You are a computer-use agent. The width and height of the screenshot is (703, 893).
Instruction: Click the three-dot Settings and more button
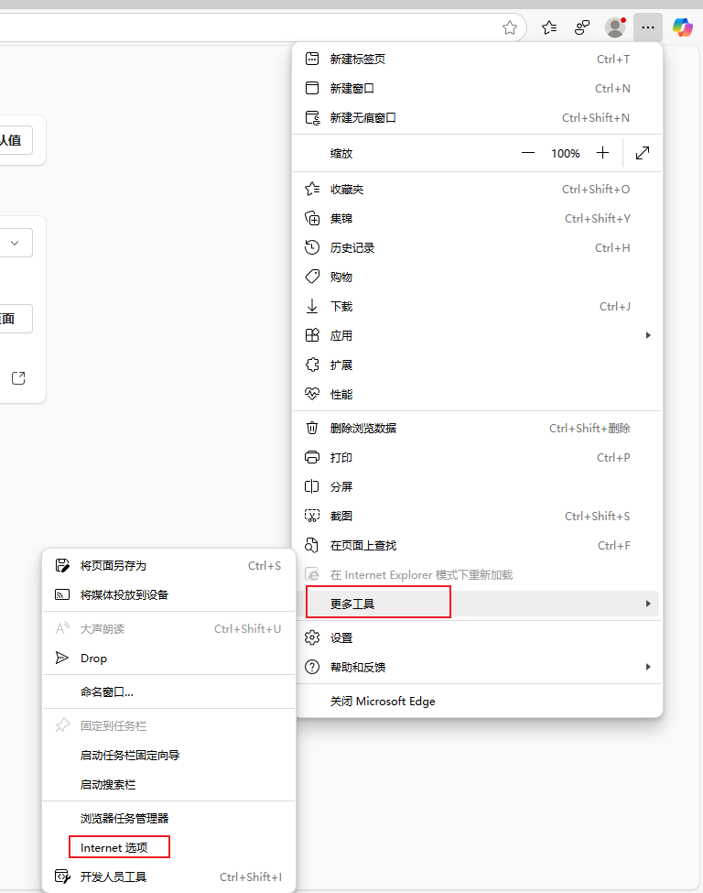[x=648, y=27]
